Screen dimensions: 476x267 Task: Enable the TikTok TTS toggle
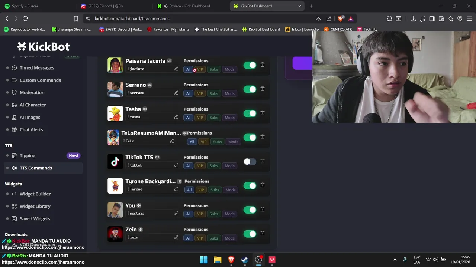tap(250, 162)
